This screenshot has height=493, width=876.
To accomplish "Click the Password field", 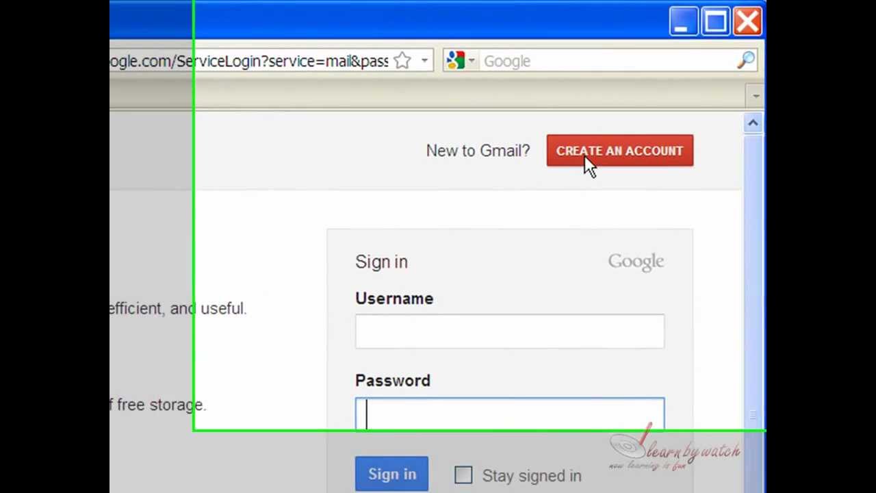I will (x=510, y=415).
